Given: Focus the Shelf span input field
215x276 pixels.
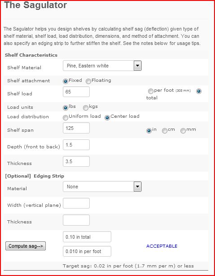Looking at the screenshot, I should click(76, 128).
